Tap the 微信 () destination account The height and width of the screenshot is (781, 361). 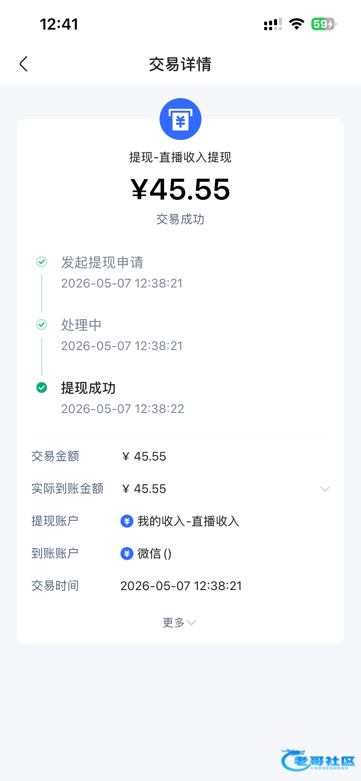[x=154, y=554]
